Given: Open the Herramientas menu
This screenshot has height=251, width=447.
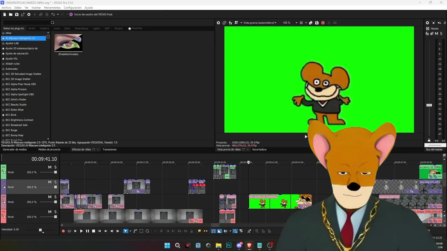Looking at the screenshot, I should click(x=52, y=8).
